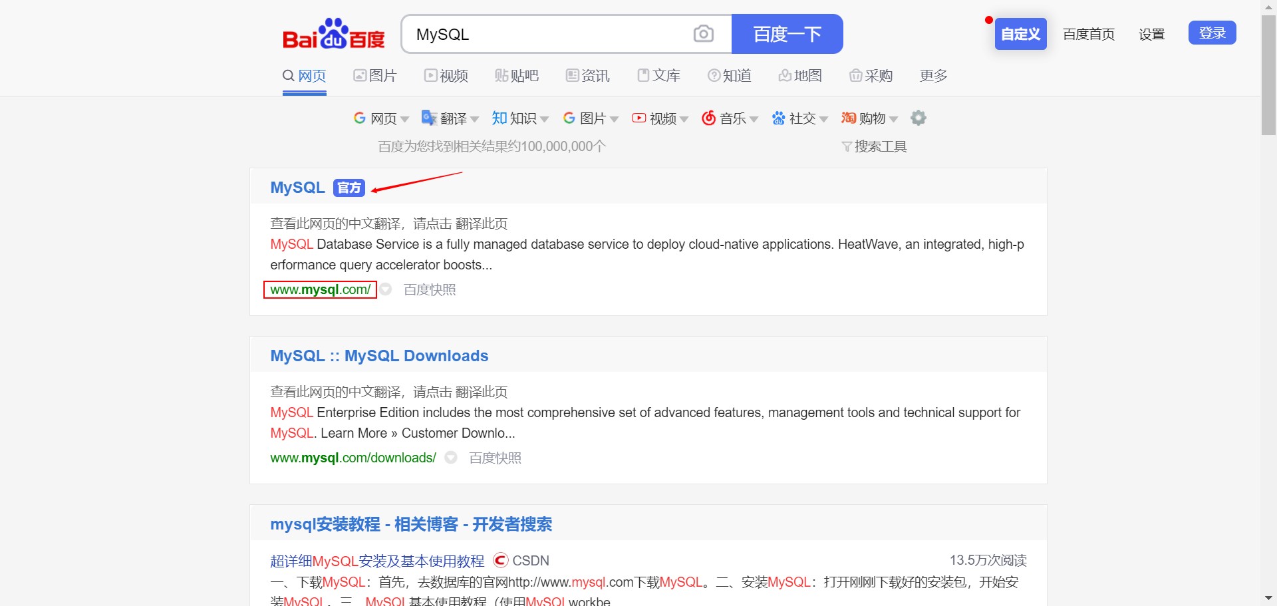Switch to the 文库 tab
This screenshot has width=1277, height=606.
pos(658,76)
